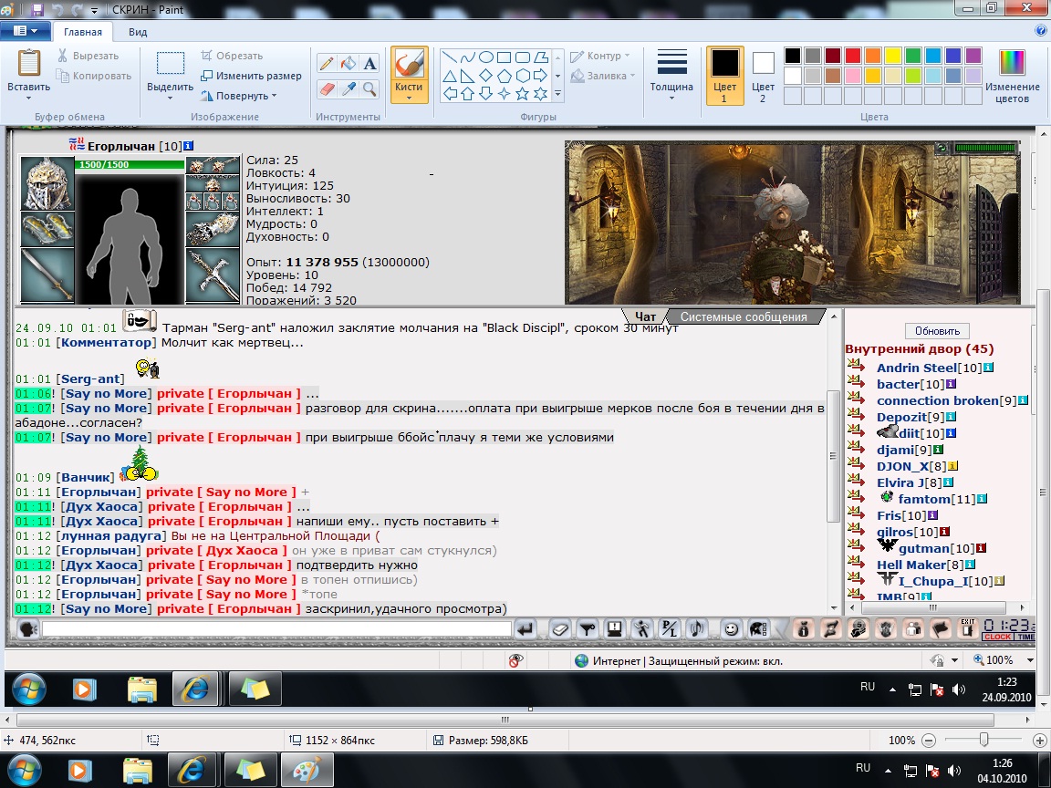Screen dimensions: 1051x788
Task: Activate Цвет 2 background color box
Action: 763,75
